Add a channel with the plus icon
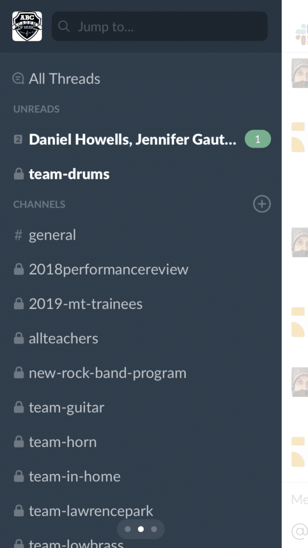 tap(262, 204)
